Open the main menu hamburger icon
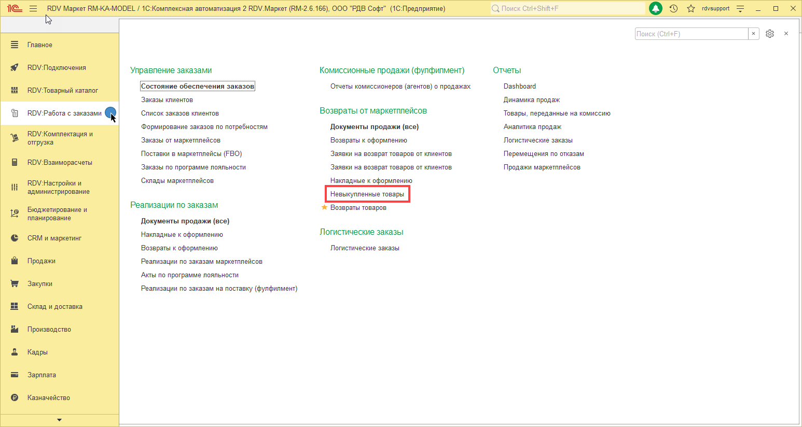Image resolution: width=802 pixels, height=427 pixels. 33,8
